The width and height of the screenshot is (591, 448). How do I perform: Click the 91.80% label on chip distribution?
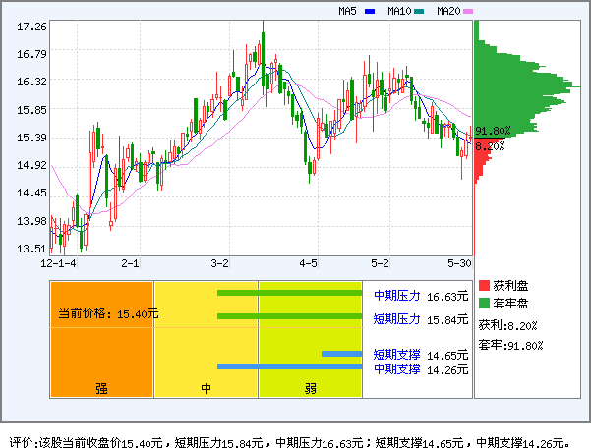tap(493, 131)
